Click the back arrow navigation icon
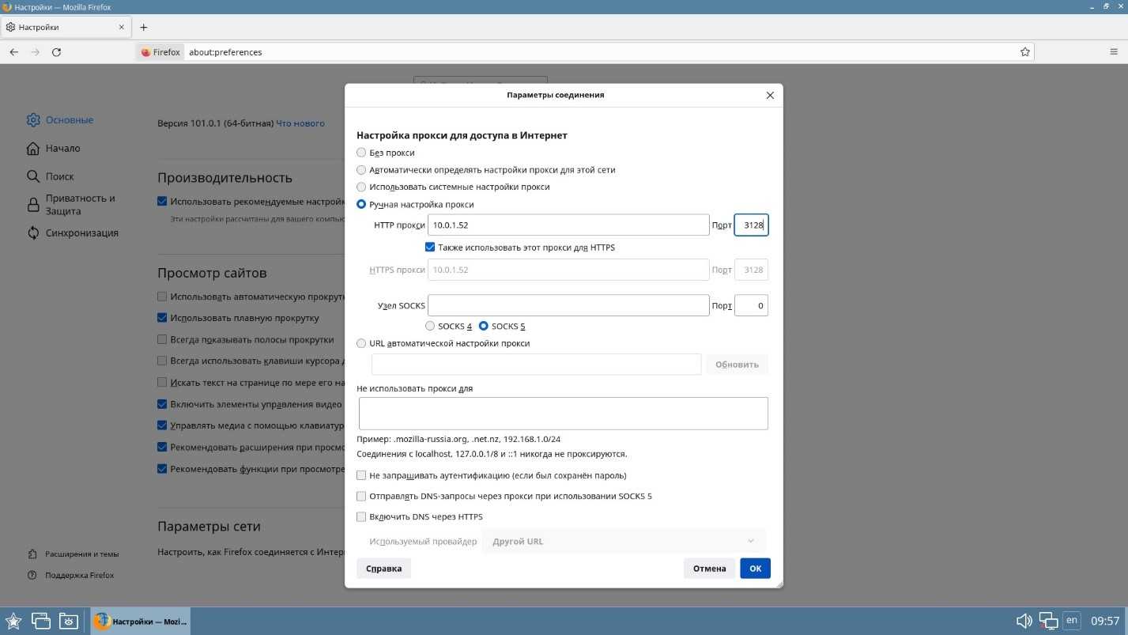1128x635 pixels. 14,52
